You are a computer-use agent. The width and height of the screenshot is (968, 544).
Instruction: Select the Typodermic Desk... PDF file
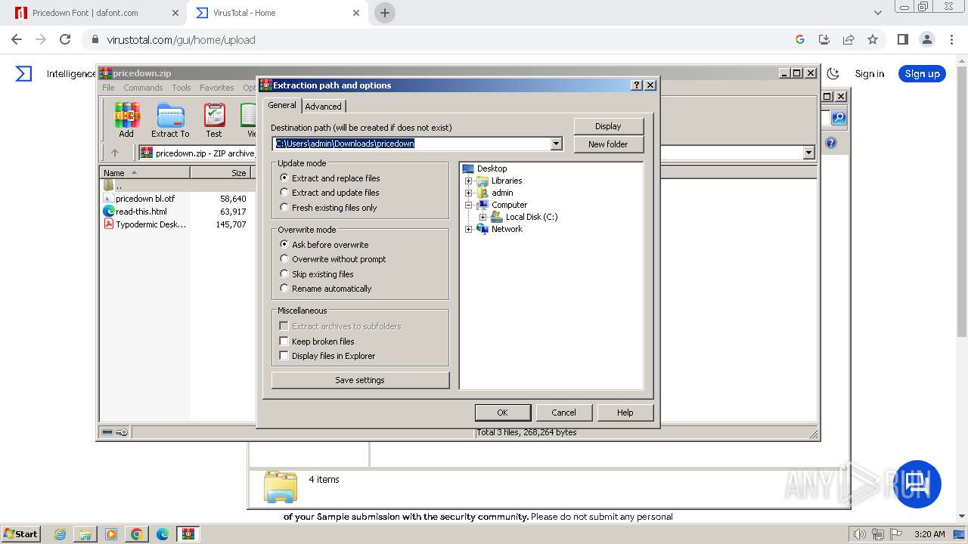pos(150,224)
